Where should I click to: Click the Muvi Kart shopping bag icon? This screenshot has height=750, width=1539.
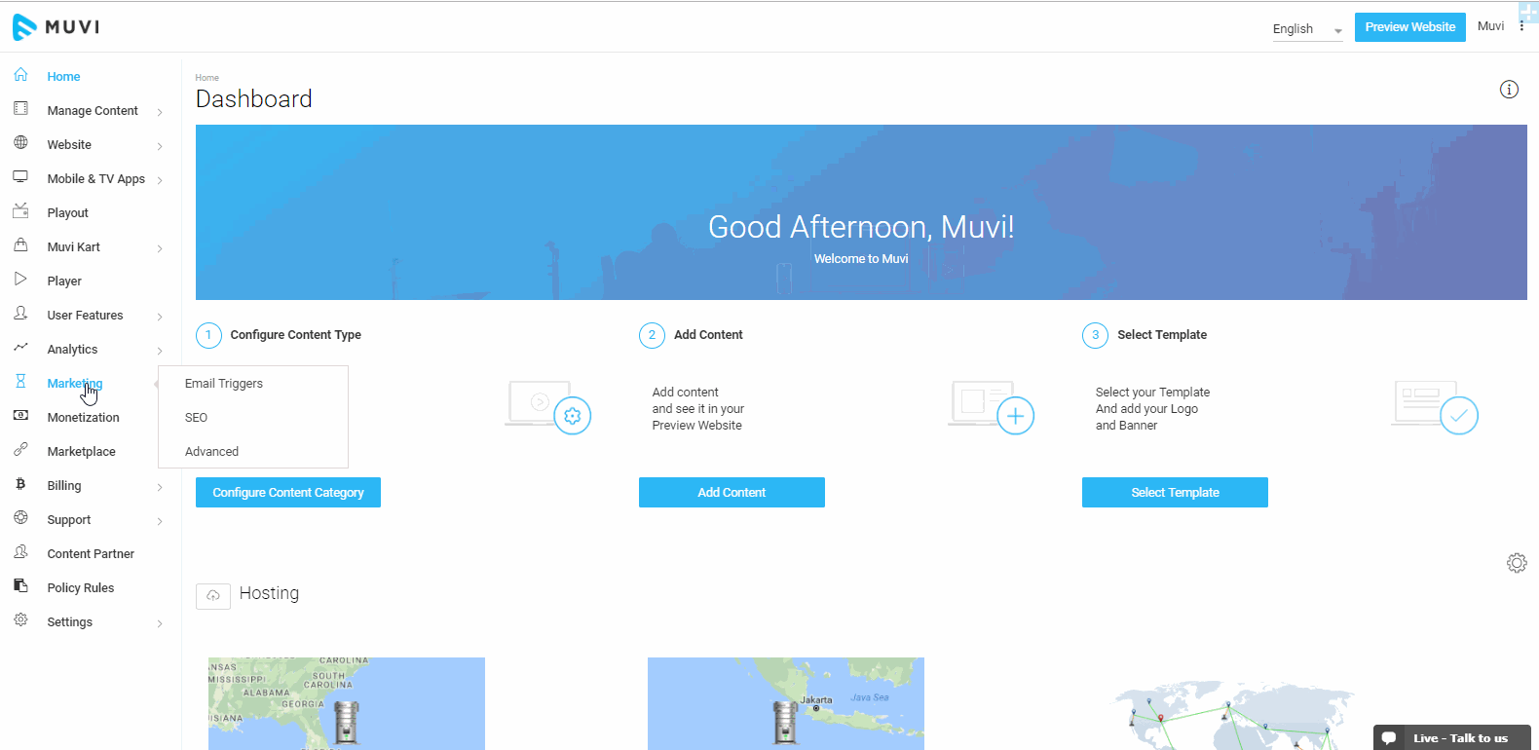point(20,245)
